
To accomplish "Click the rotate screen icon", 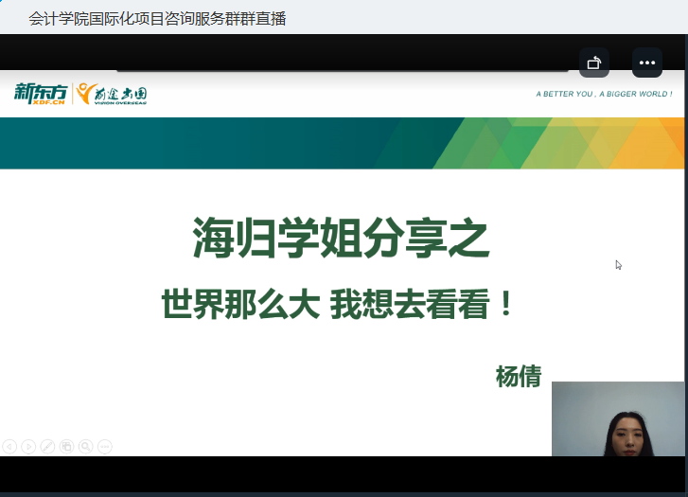I will (594, 62).
